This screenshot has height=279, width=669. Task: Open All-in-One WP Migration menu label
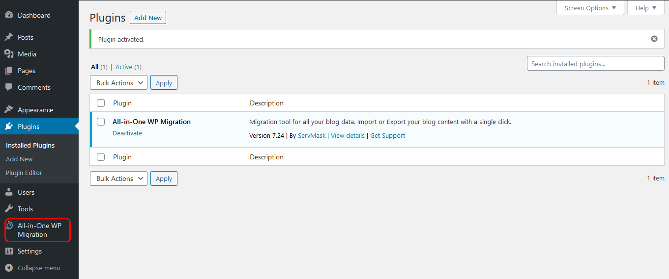(39, 230)
